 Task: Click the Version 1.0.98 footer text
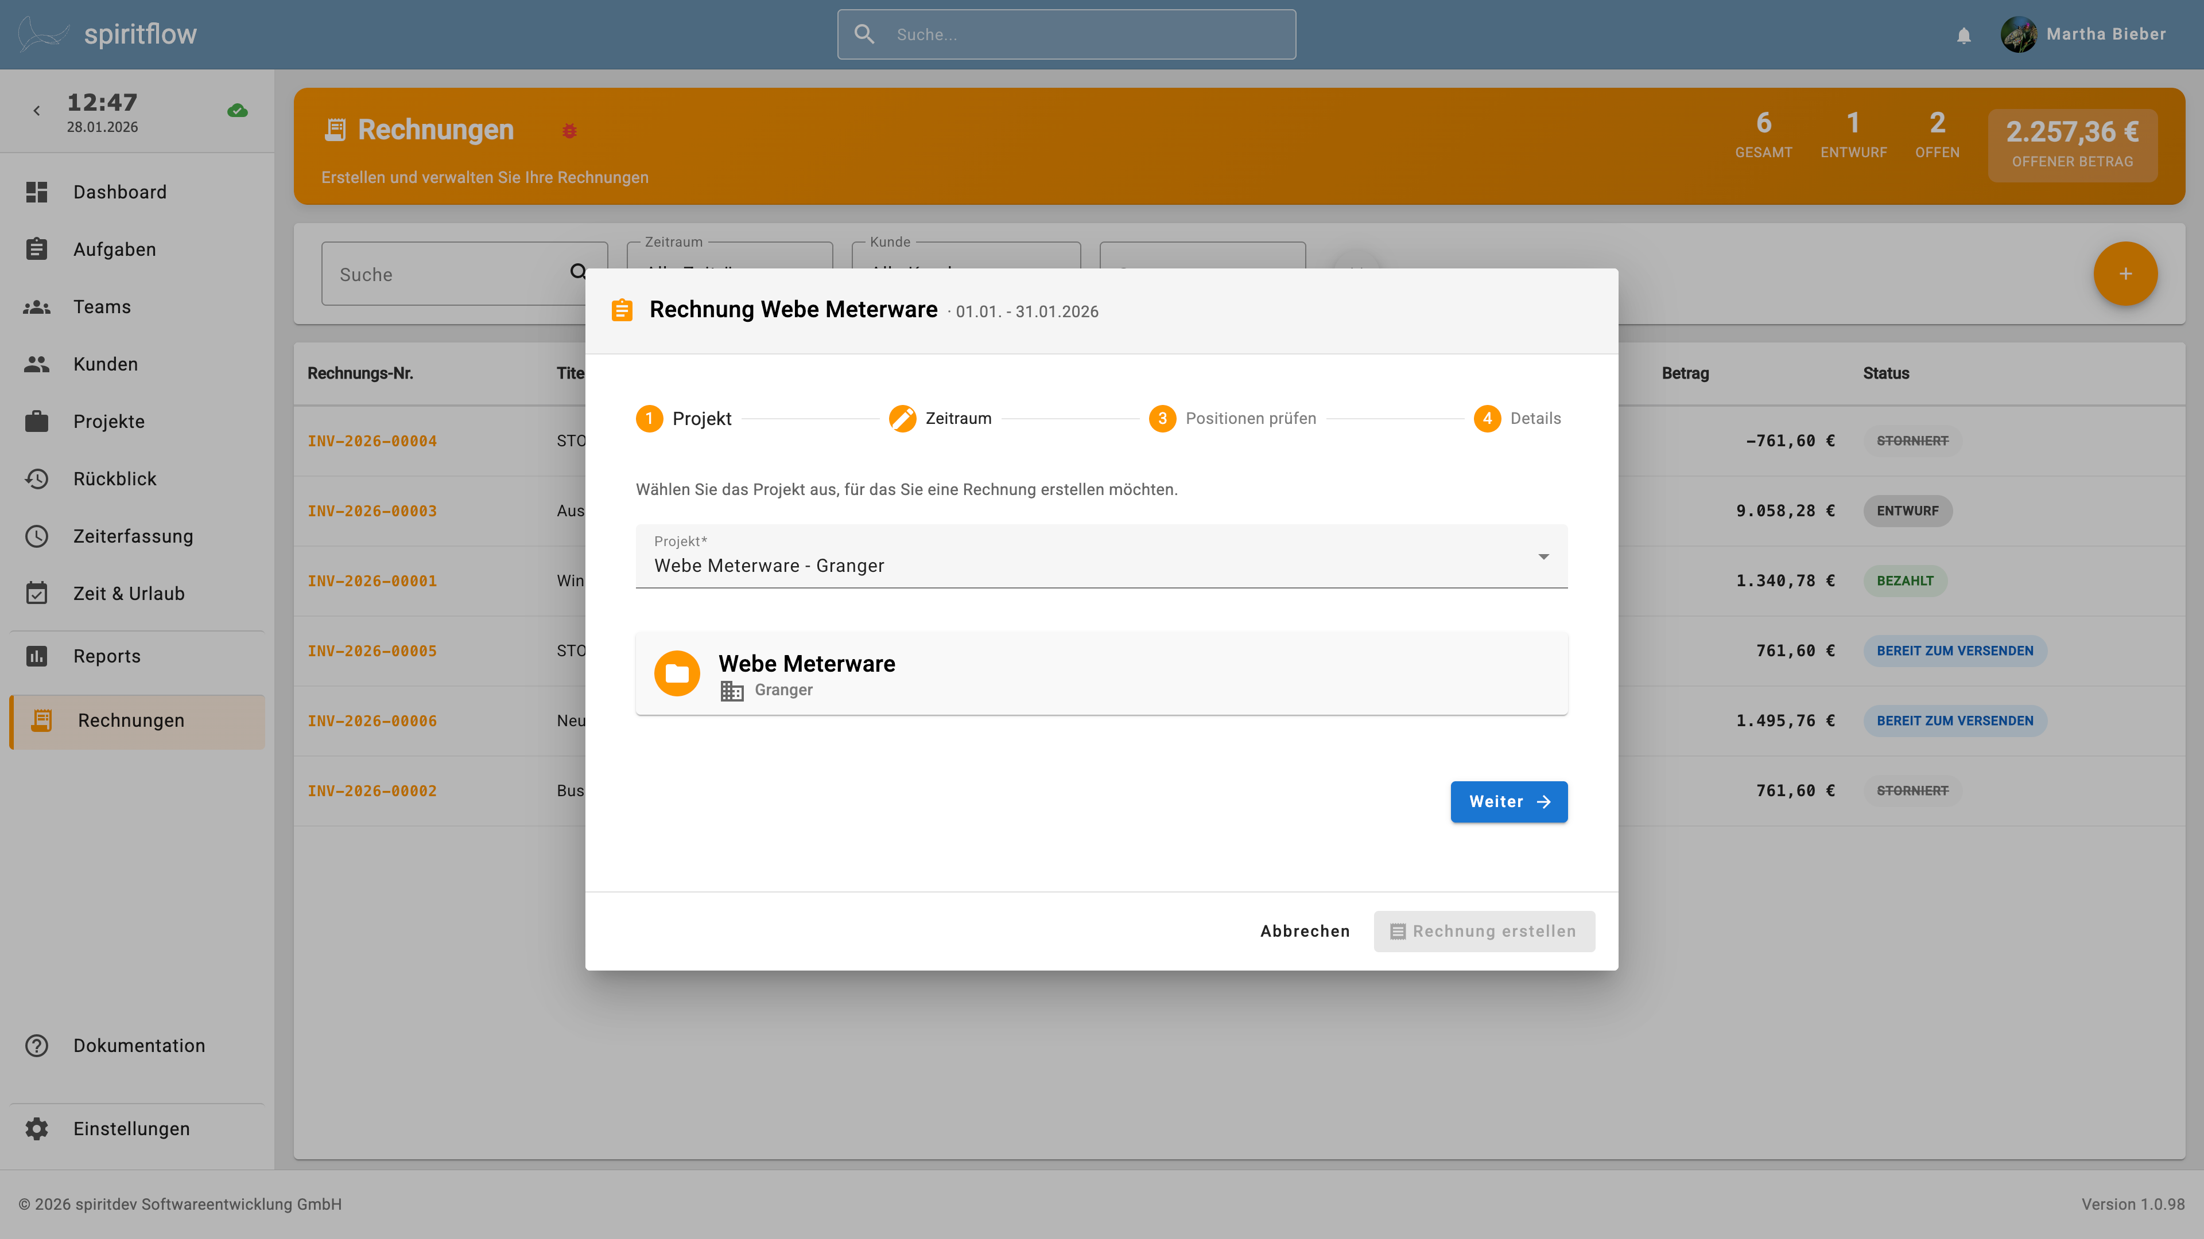point(2132,1204)
